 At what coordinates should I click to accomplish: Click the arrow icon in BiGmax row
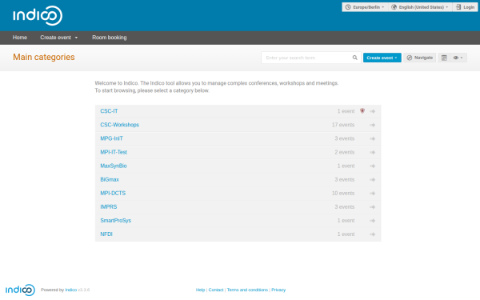click(373, 180)
